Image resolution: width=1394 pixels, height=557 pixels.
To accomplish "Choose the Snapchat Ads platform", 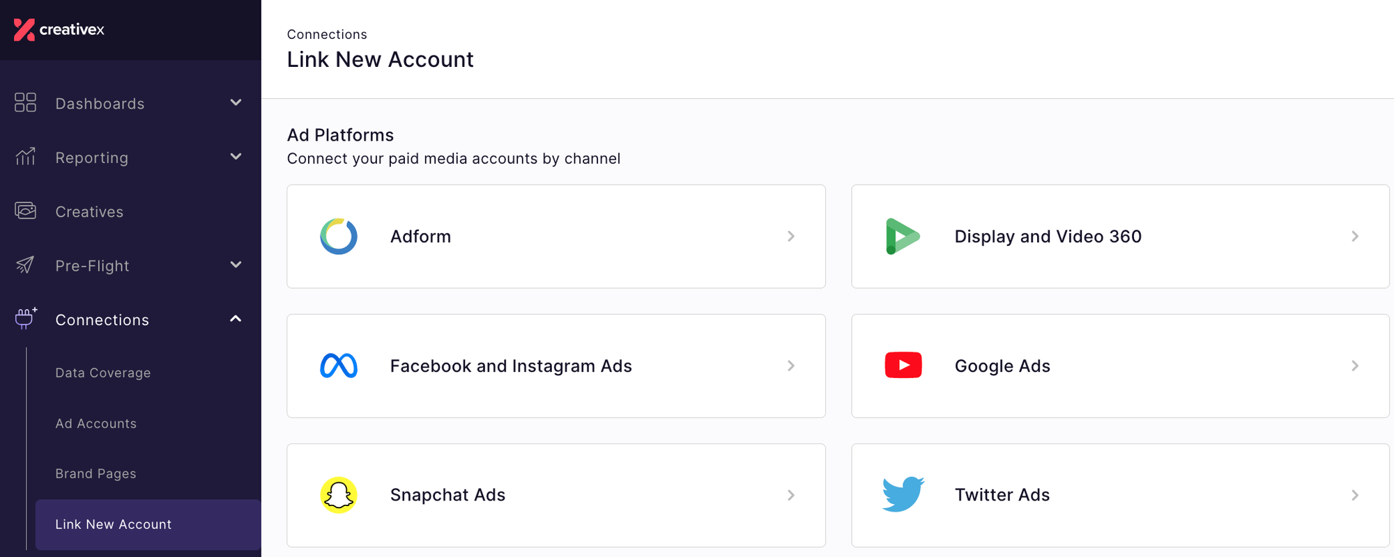I will point(556,495).
